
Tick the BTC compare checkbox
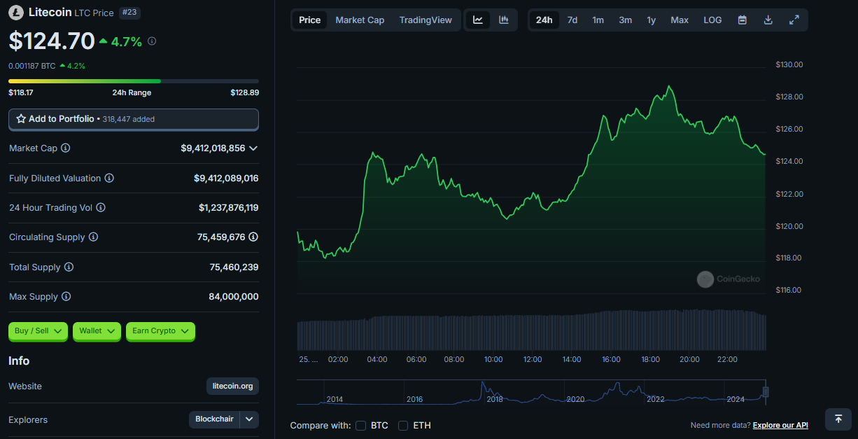[361, 426]
